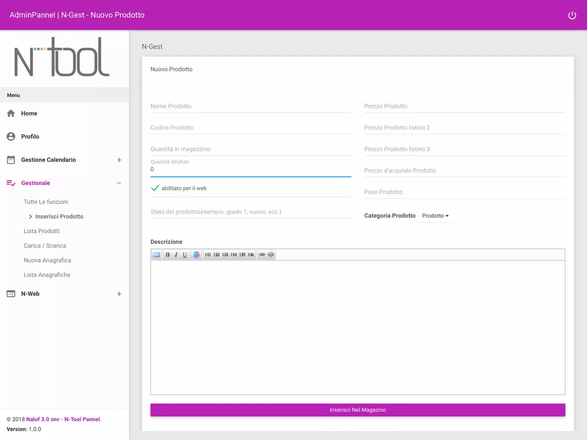This screenshot has width=587, height=440.
Task: Open 'Lista Prodotti' in the sidebar
Action: click(41, 231)
